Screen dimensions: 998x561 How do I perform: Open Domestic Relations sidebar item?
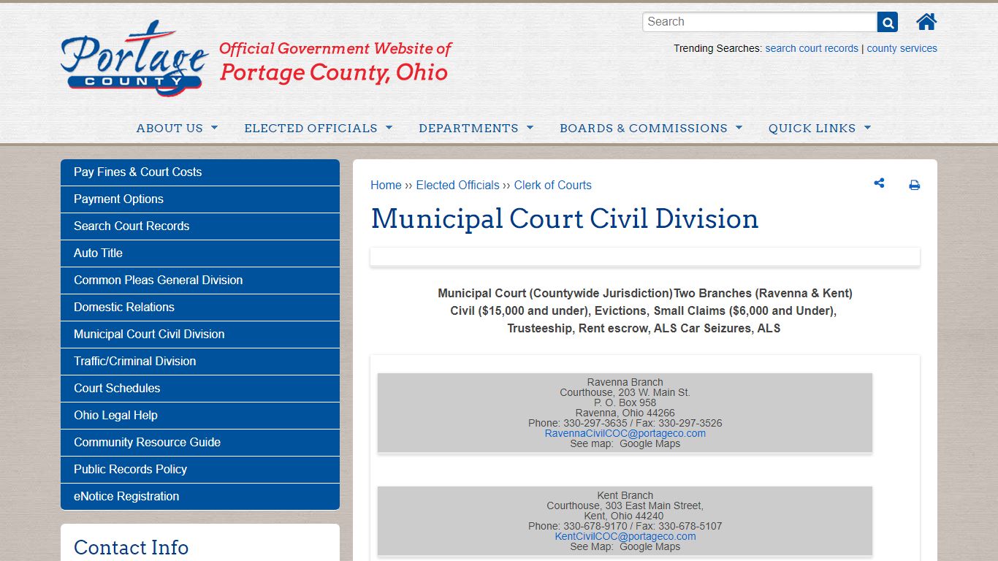pyautogui.click(x=200, y=308)
